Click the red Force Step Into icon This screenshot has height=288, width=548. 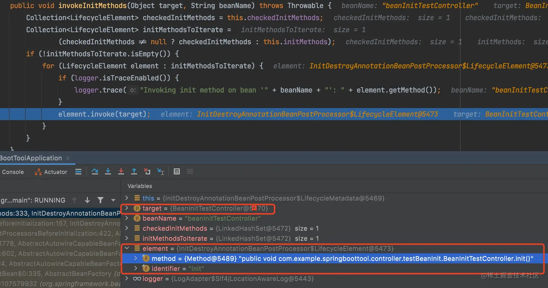tap(121, 172)
